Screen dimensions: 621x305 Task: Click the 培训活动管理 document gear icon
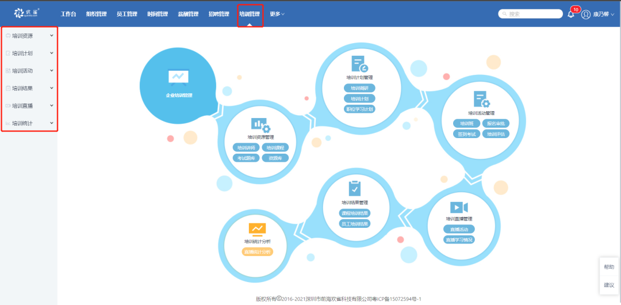pos(481,100)
